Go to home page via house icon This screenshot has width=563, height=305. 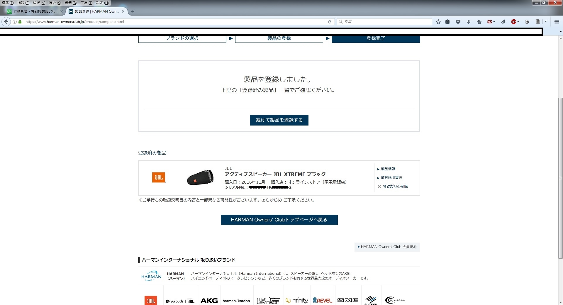(x=479, y=22)
